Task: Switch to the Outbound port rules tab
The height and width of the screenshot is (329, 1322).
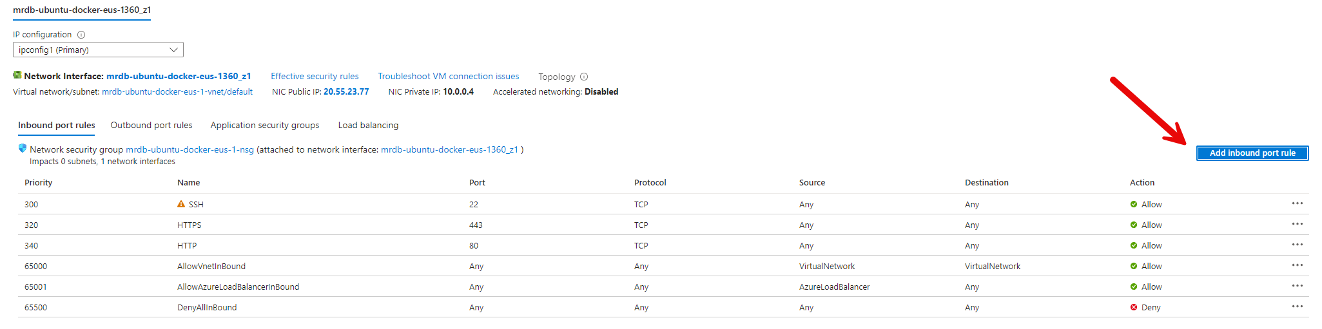Action: 151,125
